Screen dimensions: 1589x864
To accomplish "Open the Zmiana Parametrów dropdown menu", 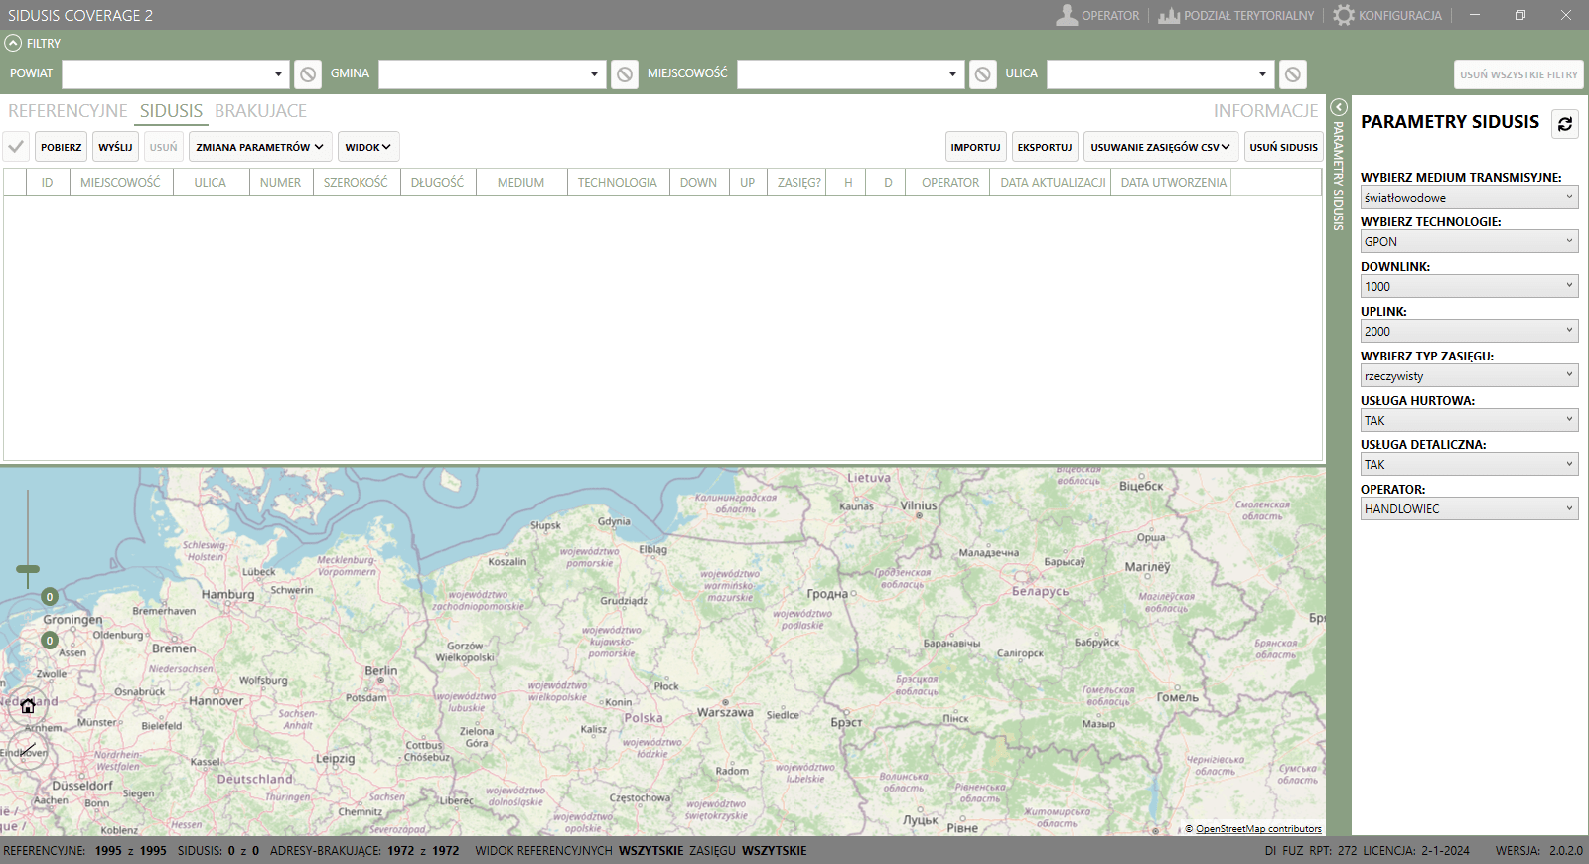I will point(260,147).
